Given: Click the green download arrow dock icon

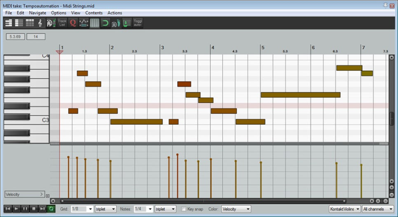Looking at the screenshot, I should click(127, 23).
